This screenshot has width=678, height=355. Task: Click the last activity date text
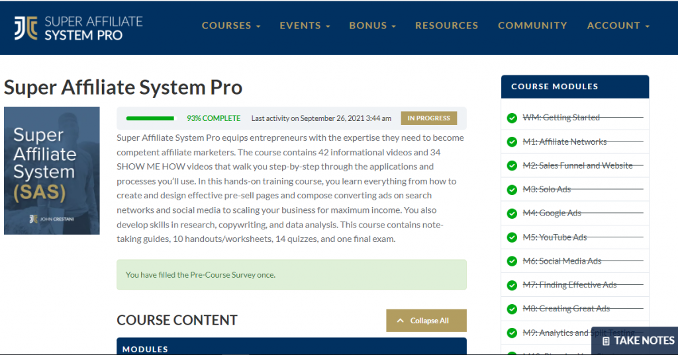point(321,118)
